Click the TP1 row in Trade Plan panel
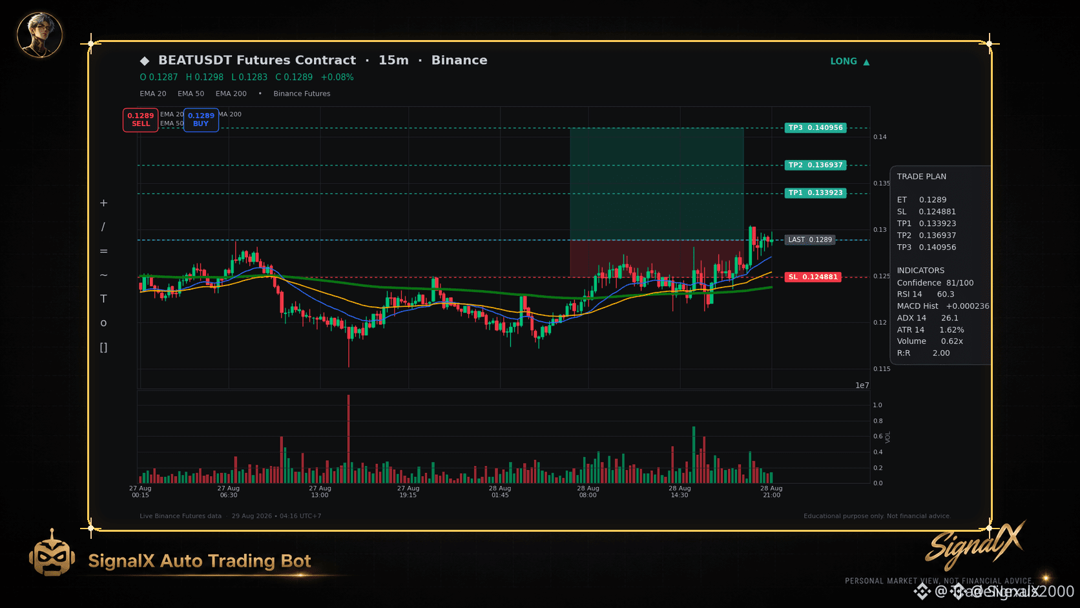This screenshot has height=608, width=1080. (926, 224)
